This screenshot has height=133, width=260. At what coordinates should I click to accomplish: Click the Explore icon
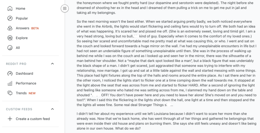[10, 38]
